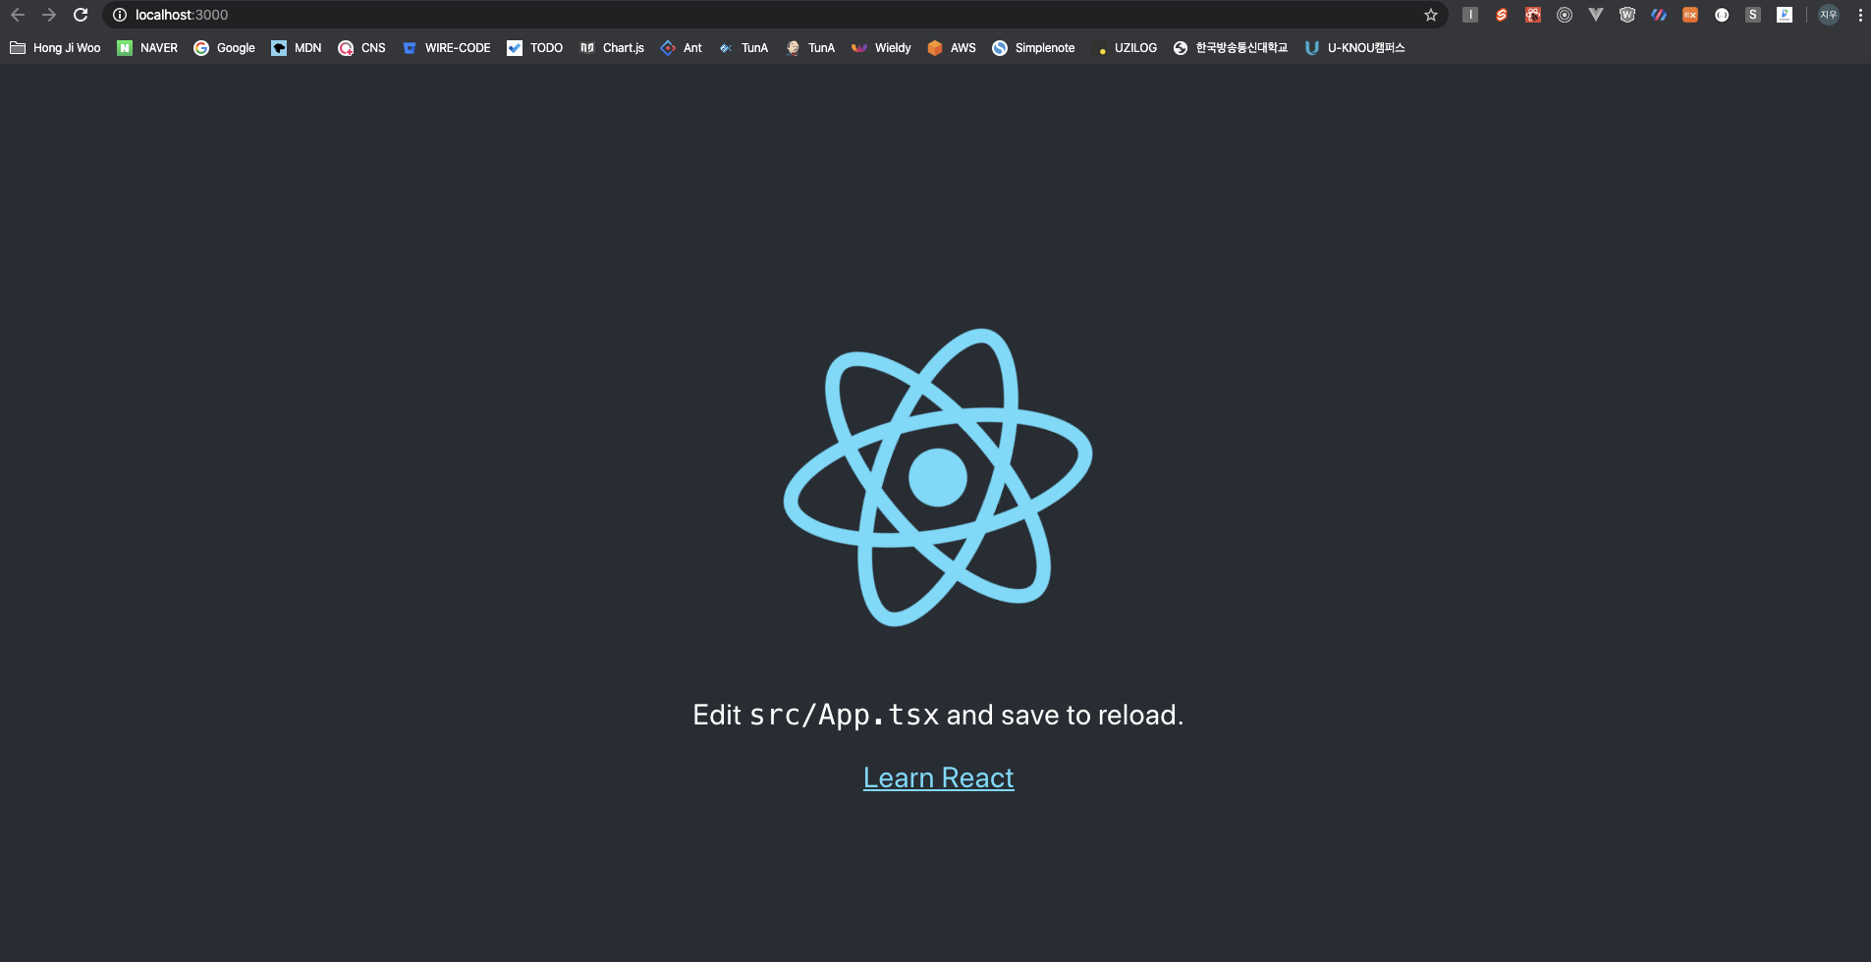Bookmark this page with the star icon

point(1431,15)
